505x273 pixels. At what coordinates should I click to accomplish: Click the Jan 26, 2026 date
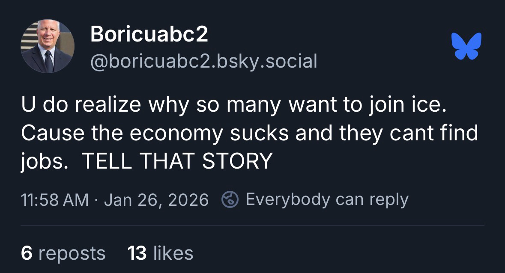(x=156, y=200)
